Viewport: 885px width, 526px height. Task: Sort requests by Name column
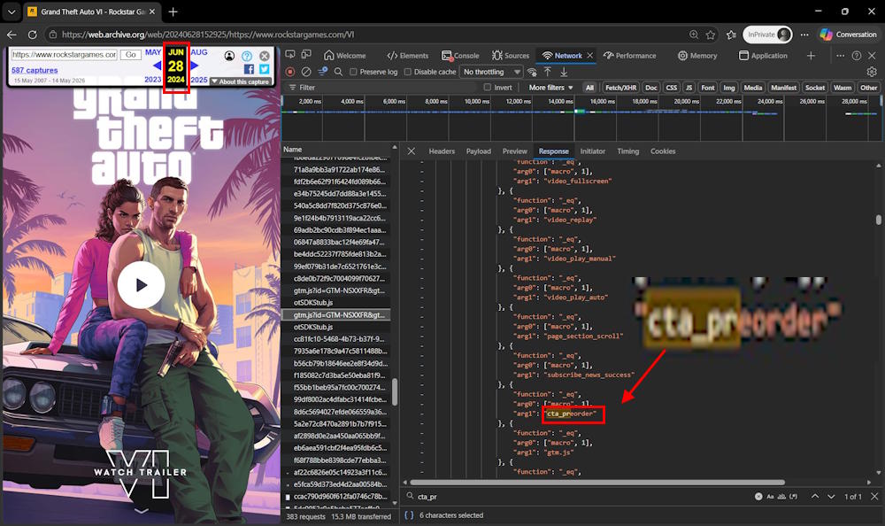click(x=292, y=149)
